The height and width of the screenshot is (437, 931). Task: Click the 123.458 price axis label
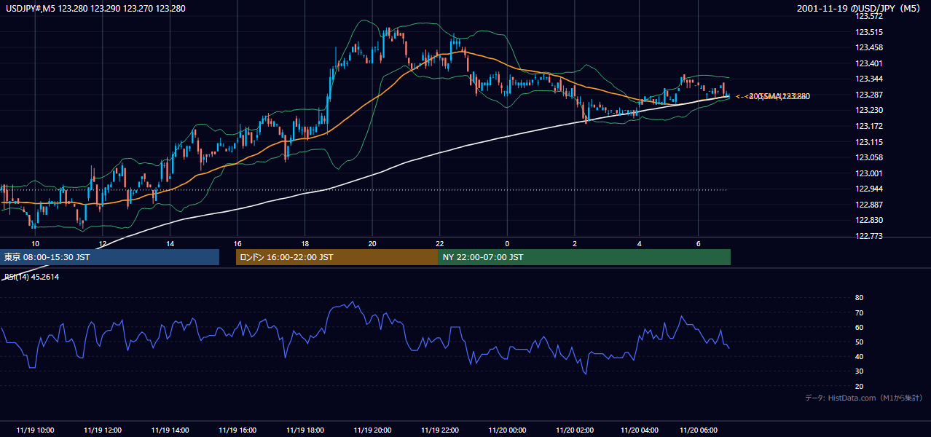coord(870,47)
